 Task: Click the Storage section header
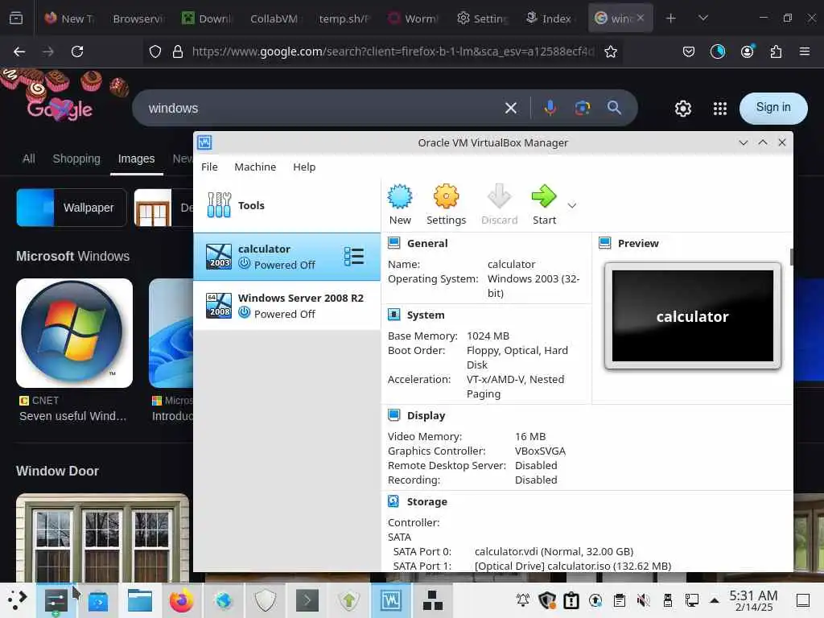(426, 501)
